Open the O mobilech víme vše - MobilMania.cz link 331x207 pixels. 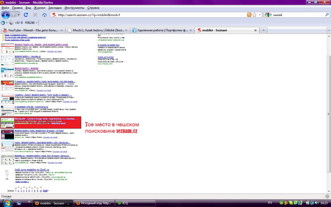pos(31,107)
